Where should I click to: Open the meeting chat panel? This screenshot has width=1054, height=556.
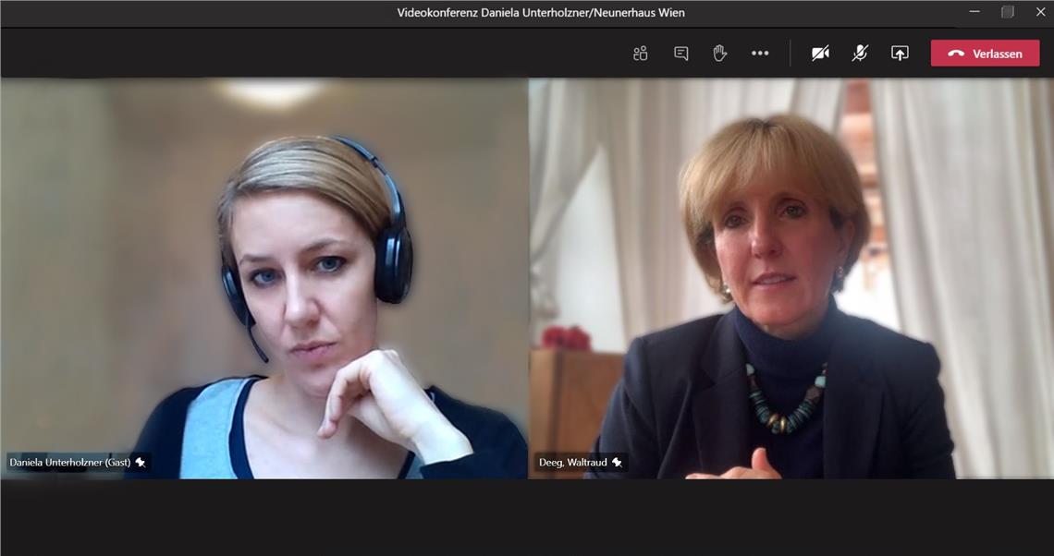coord(681,54)
